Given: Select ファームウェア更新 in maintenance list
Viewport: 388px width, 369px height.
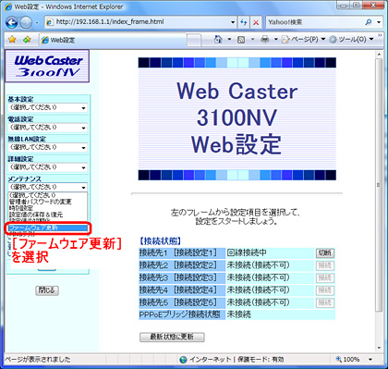Looking at the screenshot, I should (x=48, y=228).
